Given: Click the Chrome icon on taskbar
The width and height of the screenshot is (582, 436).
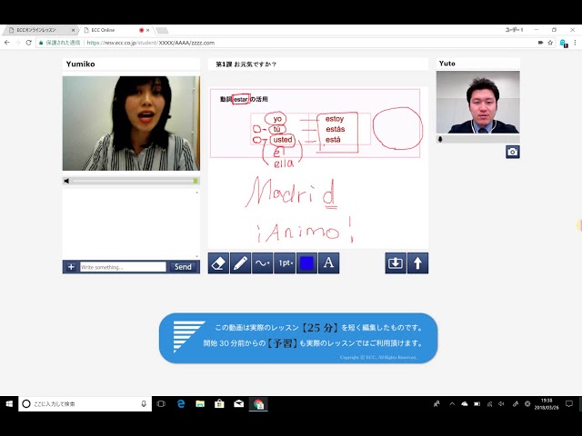Looking at the screenshot, I should point(258,403).
